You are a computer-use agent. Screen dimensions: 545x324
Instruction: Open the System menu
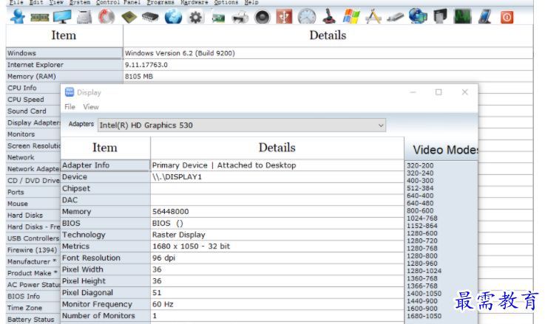point(80,2)
